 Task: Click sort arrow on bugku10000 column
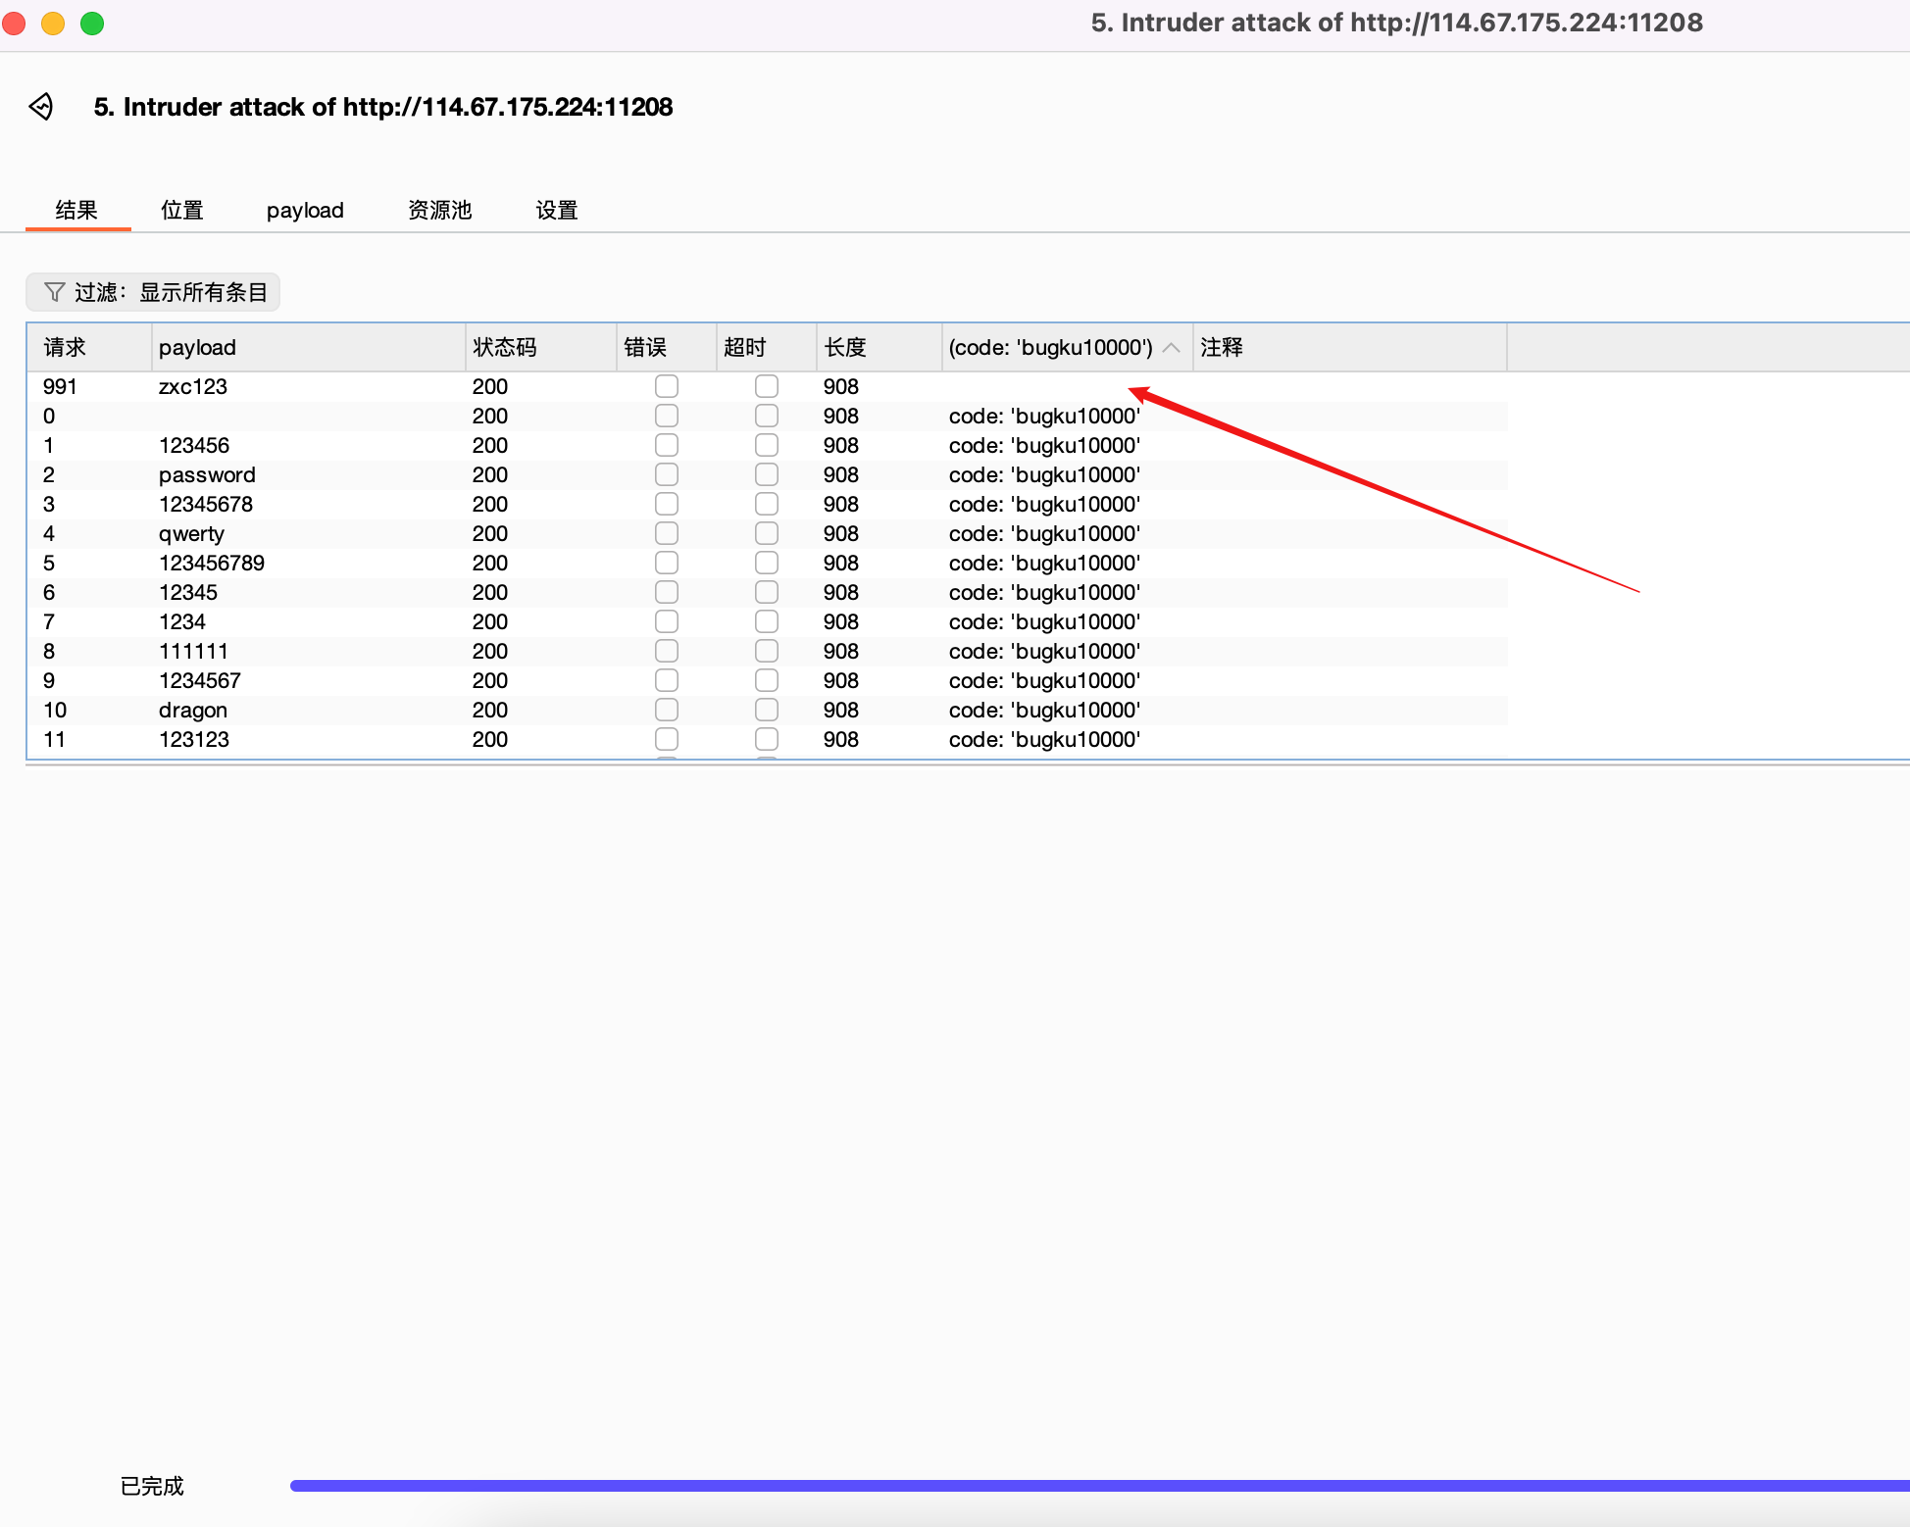(x=1171, y=348)
